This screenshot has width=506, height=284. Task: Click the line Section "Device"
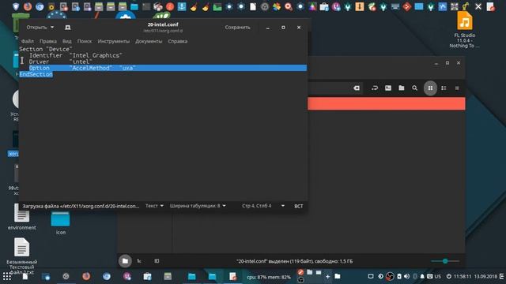[x=46, y=49]
